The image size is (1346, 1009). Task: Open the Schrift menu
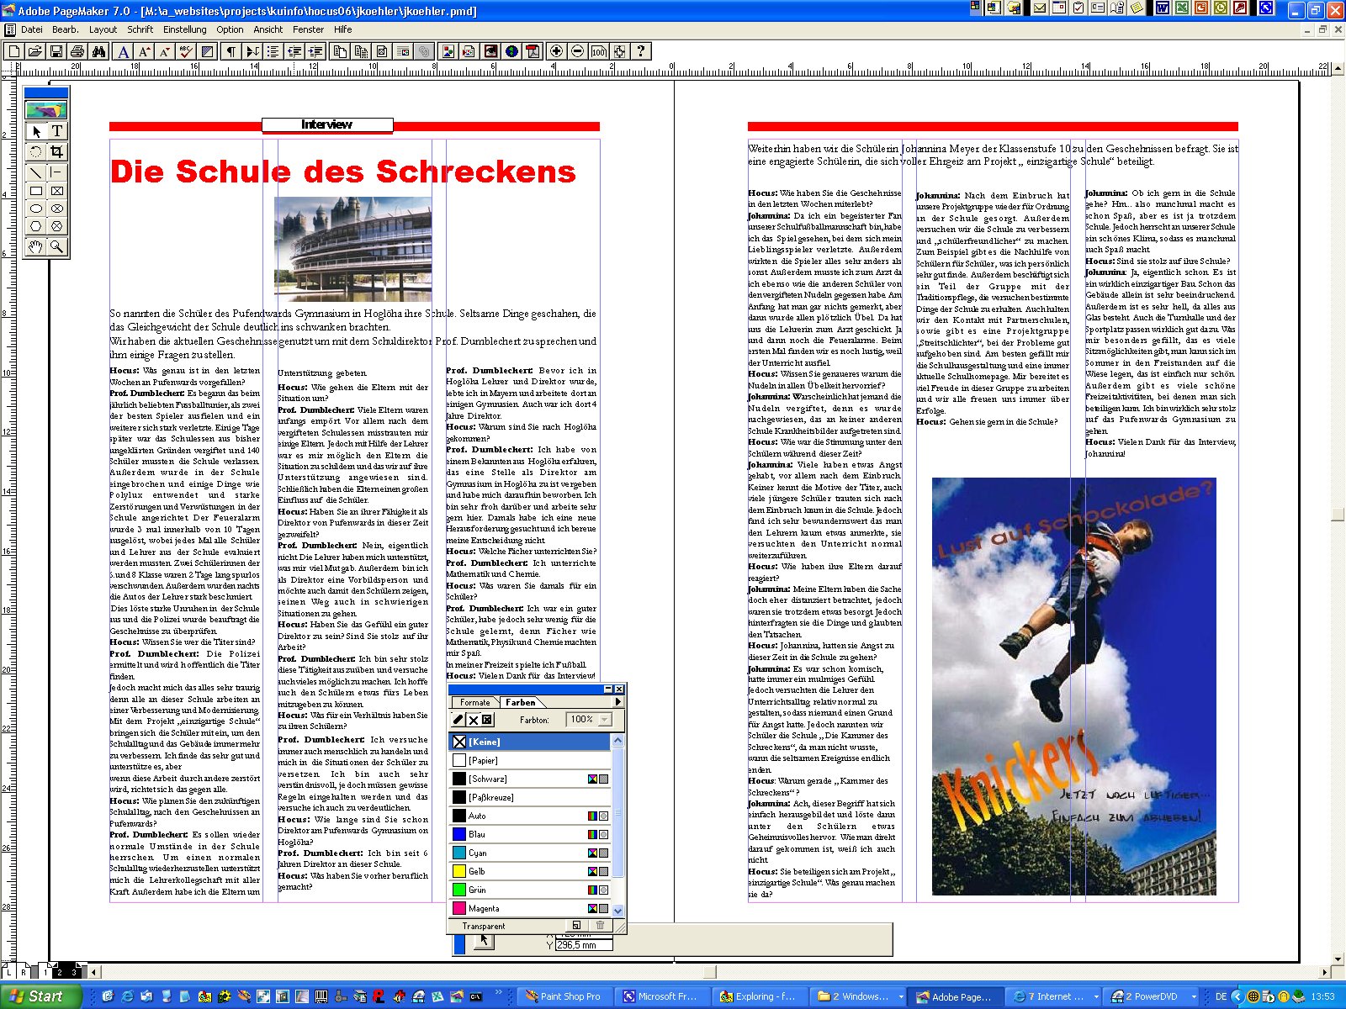[140, 29]
